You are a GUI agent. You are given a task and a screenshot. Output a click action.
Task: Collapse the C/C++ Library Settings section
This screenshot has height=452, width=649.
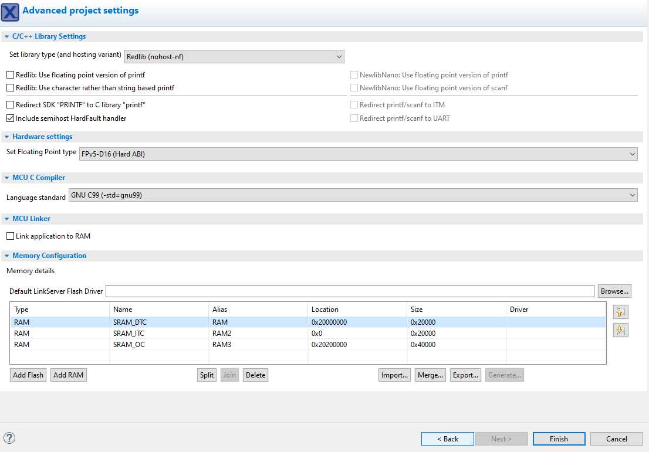(x=6, y=36)
